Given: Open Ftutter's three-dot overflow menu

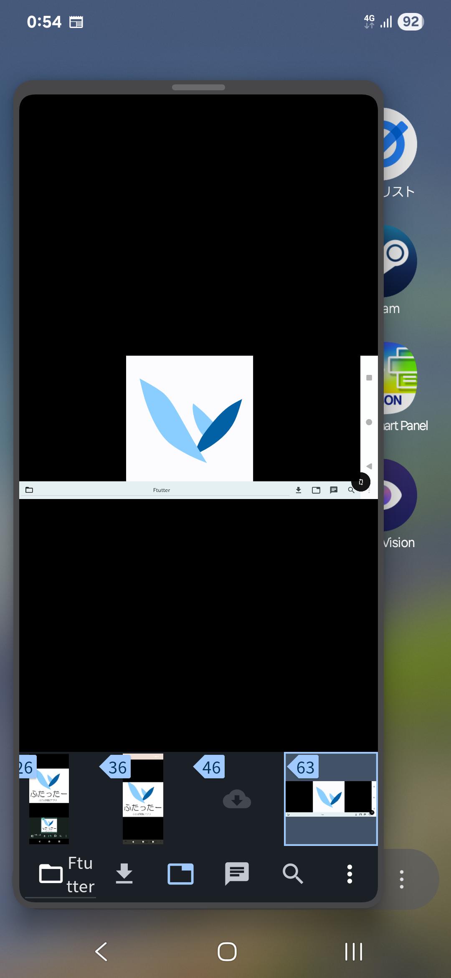Looking at the screenshot, I should pyautogui.click(x=350, y=874).
